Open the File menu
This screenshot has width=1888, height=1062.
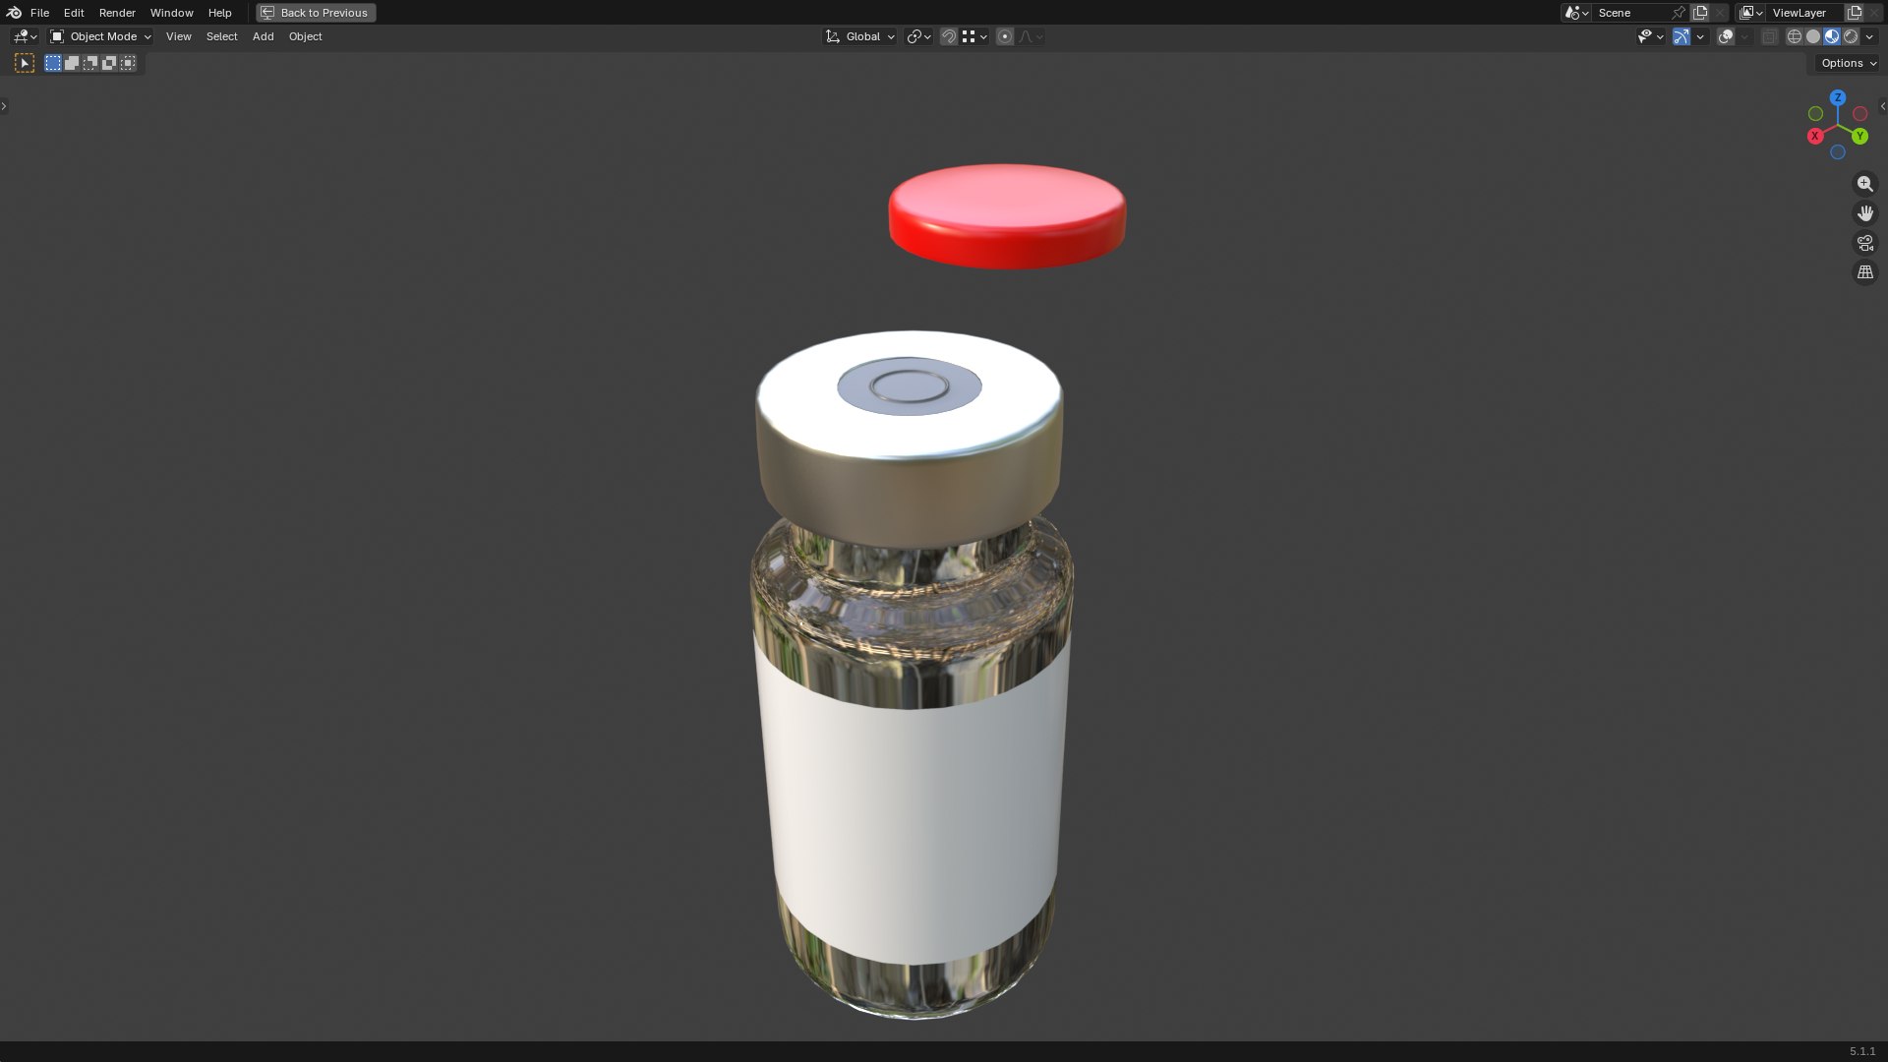[39, 13]
